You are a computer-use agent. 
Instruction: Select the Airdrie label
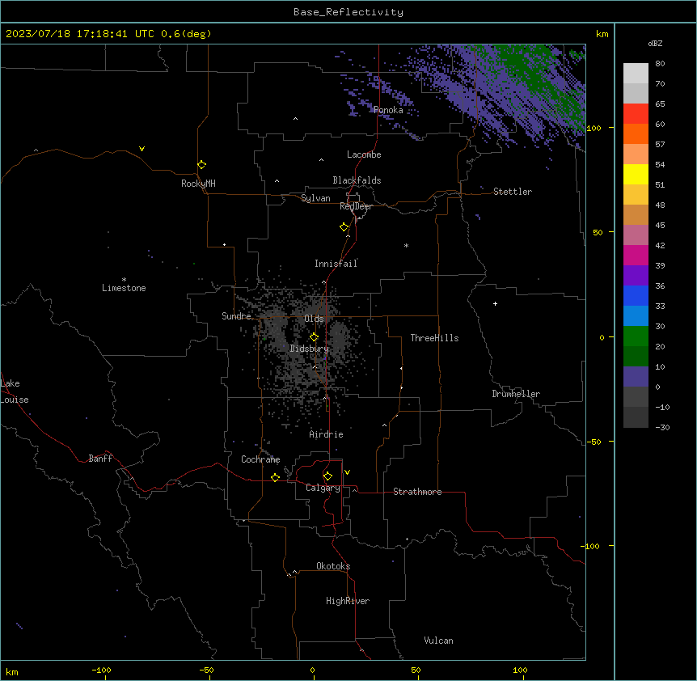click(326, 434)
